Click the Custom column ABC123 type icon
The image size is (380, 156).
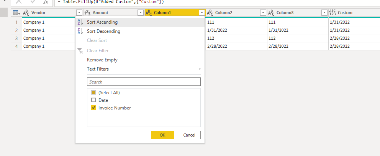[x=332, y=13]
